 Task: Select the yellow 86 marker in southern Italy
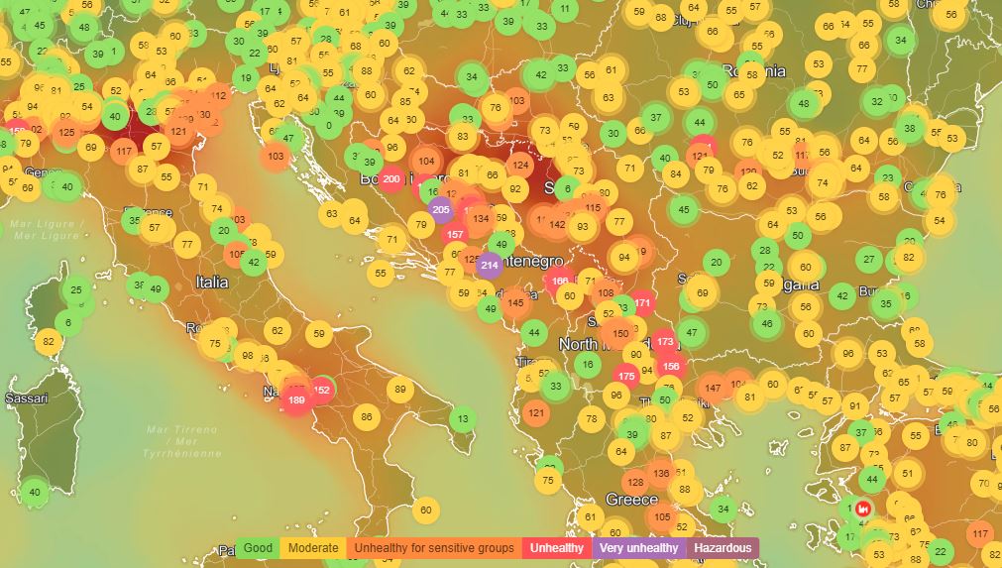click(x=366, y=417)
